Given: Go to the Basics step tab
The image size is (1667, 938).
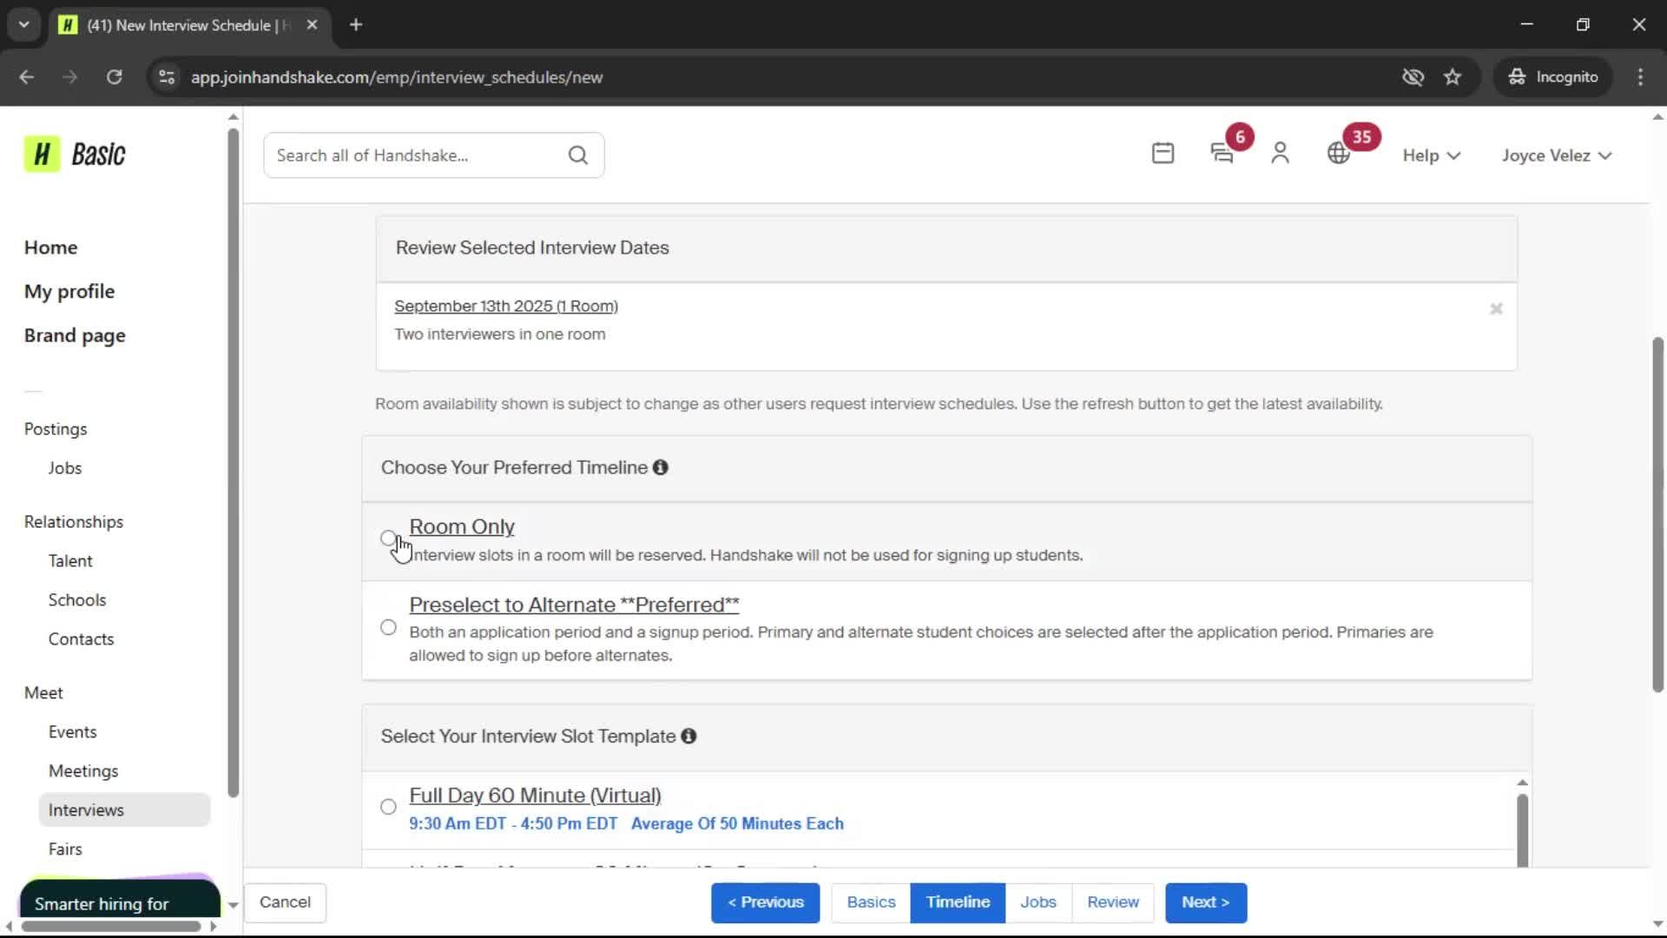Looking at the screenshot, I should click(x=871, y=902).
